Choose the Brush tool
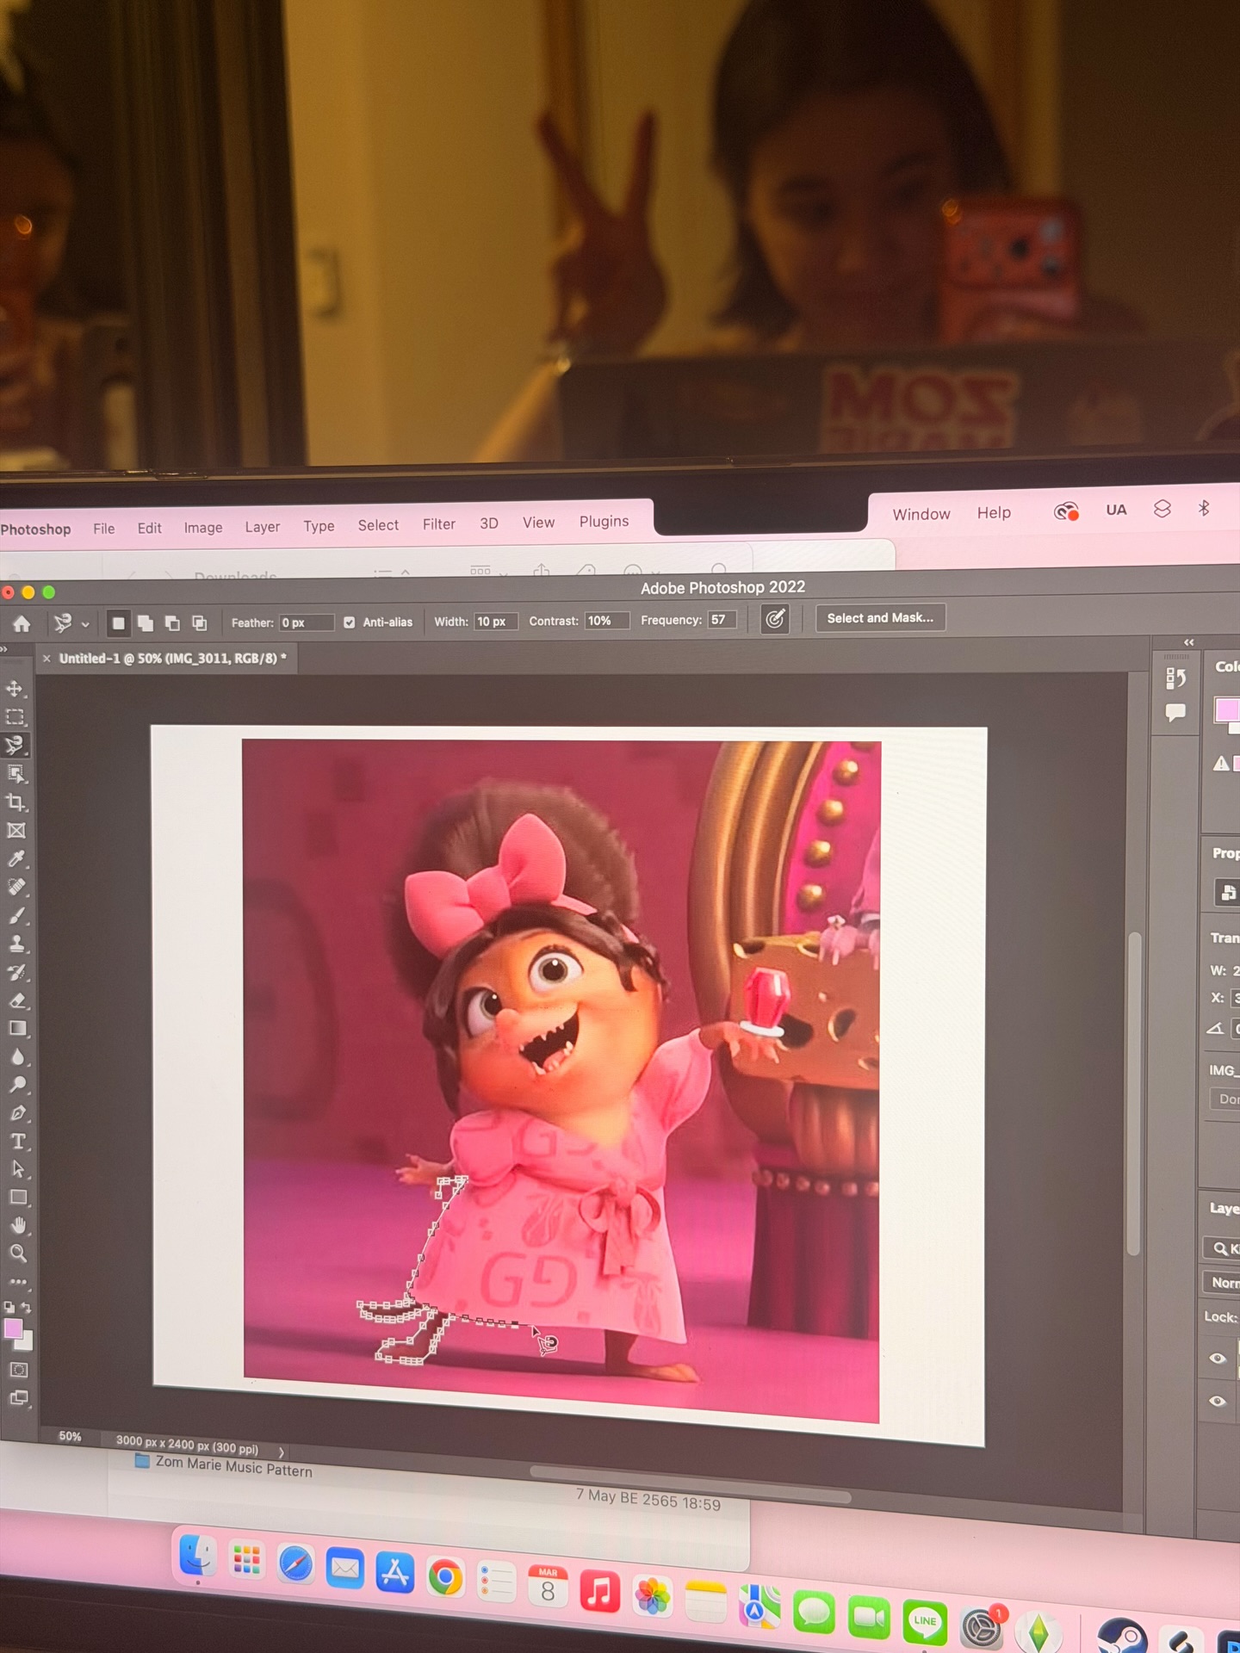 tap(17, 916)
